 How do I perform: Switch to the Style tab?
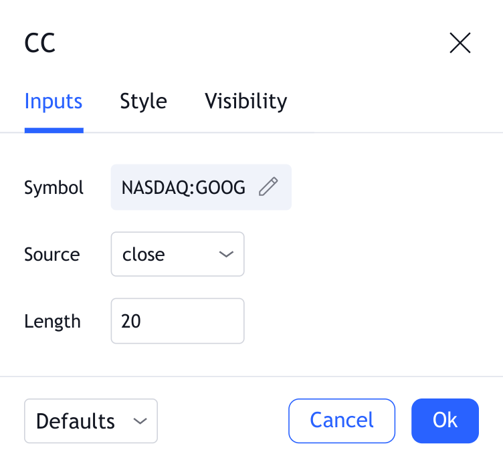click(143, 102)
